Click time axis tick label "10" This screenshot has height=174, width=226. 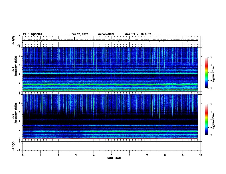click(x=201, y=155)
